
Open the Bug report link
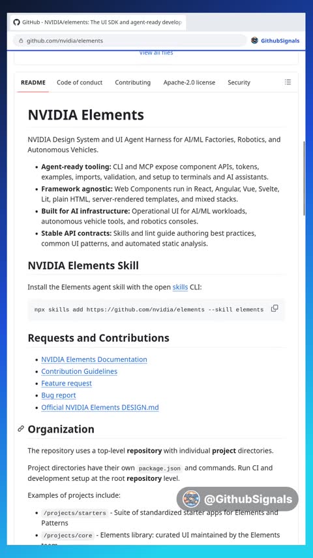(59, 395)
